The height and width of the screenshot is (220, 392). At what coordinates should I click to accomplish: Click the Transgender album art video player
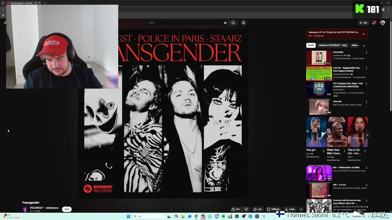pyautogui.click(x=163, y=114)
